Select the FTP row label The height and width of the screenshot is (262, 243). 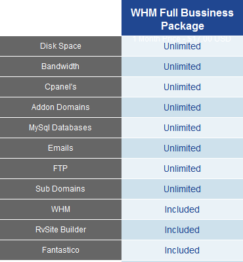tap(60, 169)
